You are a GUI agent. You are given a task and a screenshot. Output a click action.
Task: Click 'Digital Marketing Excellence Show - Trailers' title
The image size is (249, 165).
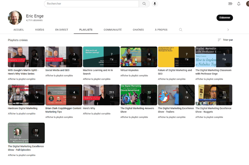coord(176,110)
